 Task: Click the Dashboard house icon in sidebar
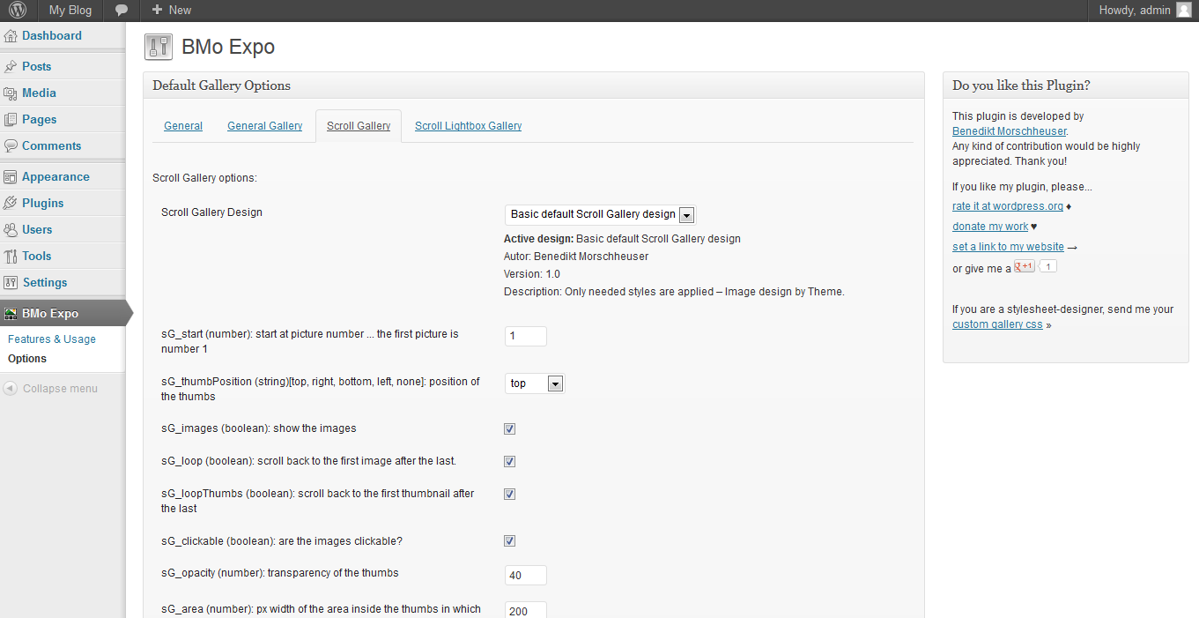pyautogui.click(x=11, y=36)
